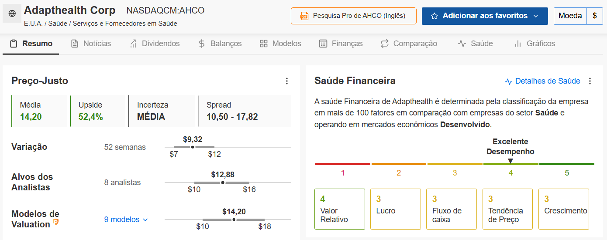Screen dimensions: 607x240
Task: Select the Valor Relativo score card
Action: click(340, 209)
